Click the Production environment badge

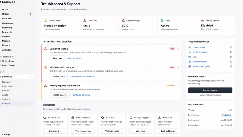pyautogui.click(x=226, y=115)
